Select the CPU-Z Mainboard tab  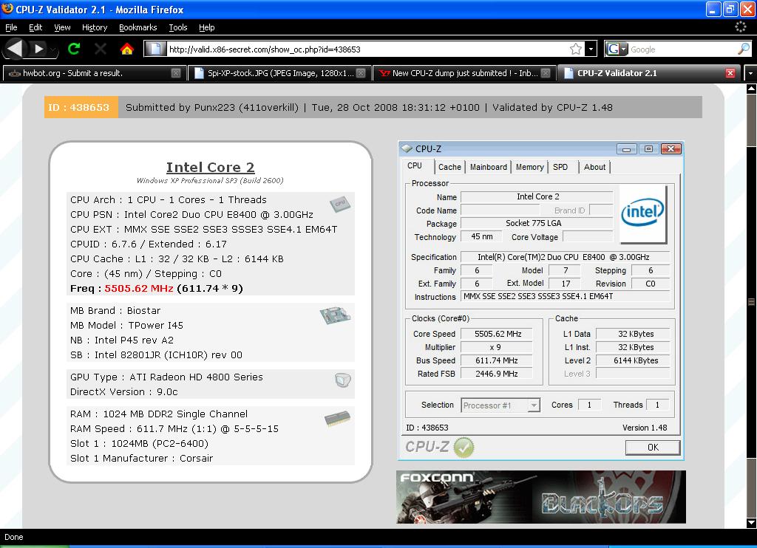[488, 167]
